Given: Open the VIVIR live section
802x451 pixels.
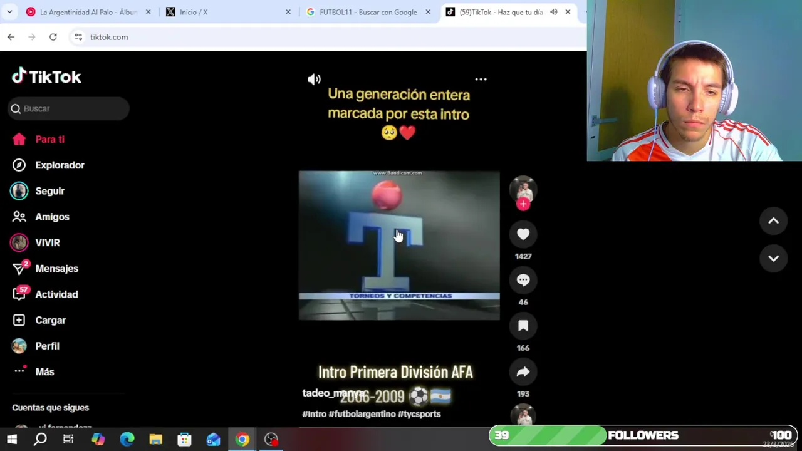Looking at the screenshot, I should [36, 242].
